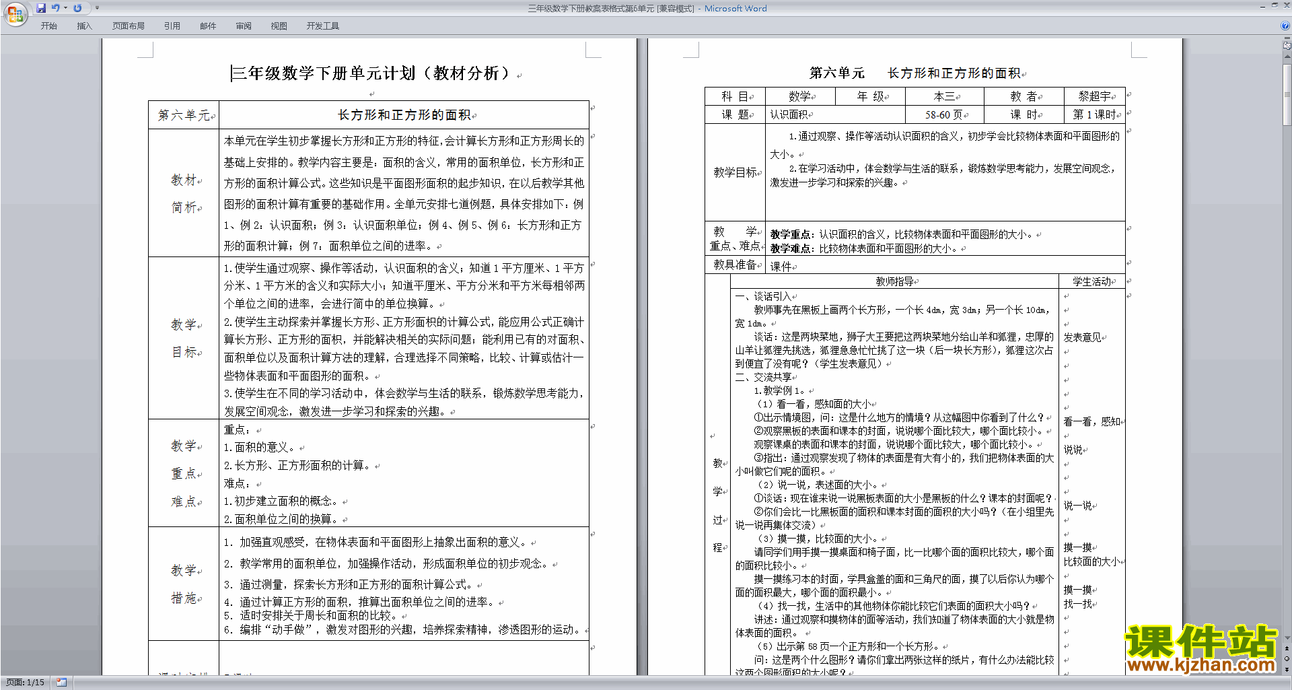The width and height of the screenshot is (1292, 690).
Task: Customize the Quick Access Toolbar dropdown
Action: [97, 8]
